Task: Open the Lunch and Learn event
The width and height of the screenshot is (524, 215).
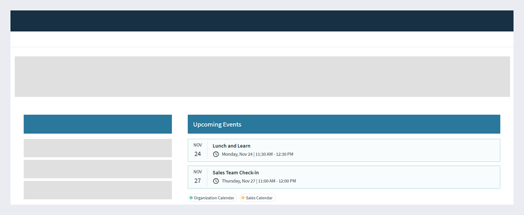Action: click(344, 150)
